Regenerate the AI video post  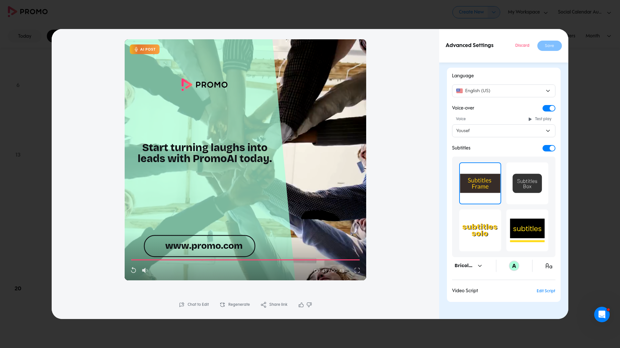[x=235, y=304]
